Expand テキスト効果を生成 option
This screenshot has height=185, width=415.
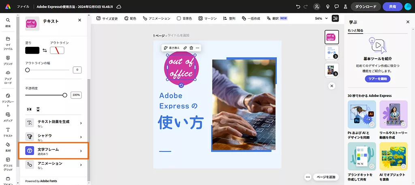pyautogui.click(x=53, y=123)
